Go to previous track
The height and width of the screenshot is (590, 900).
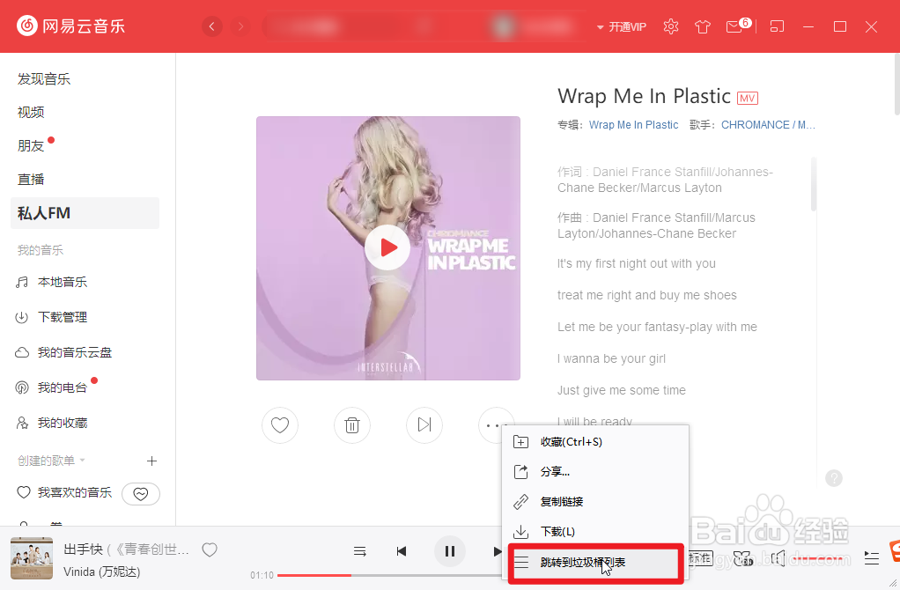coord(402,551)
